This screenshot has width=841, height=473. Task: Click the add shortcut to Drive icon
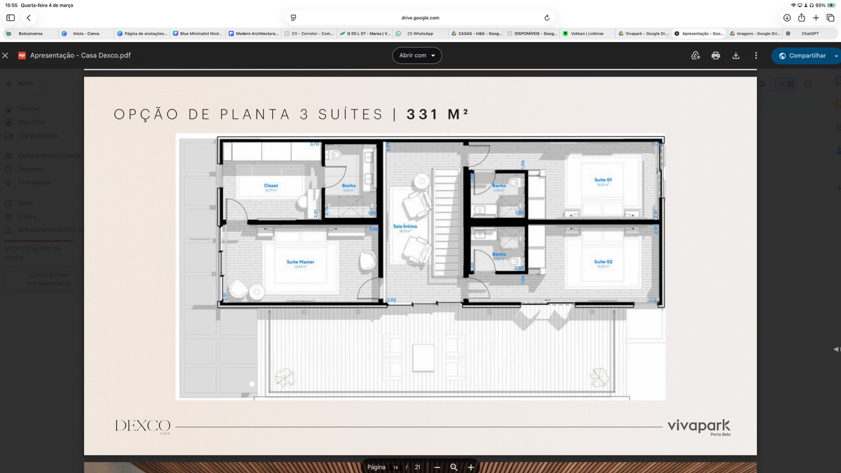point(696,55)
